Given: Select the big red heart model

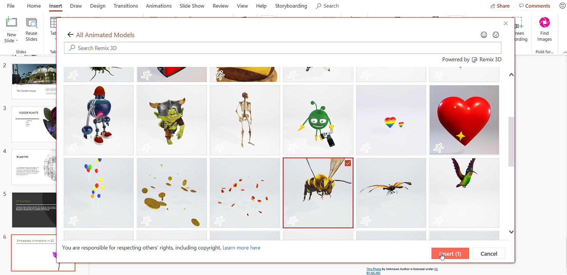Looking at the screenshot, I should 464,120.
